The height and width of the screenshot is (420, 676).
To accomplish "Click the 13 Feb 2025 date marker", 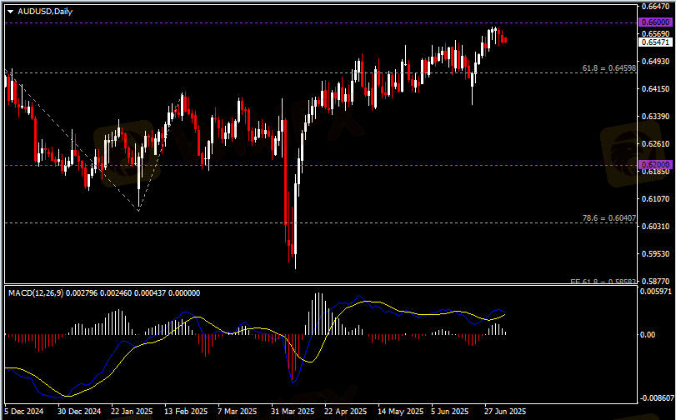I will click(185, 412).
